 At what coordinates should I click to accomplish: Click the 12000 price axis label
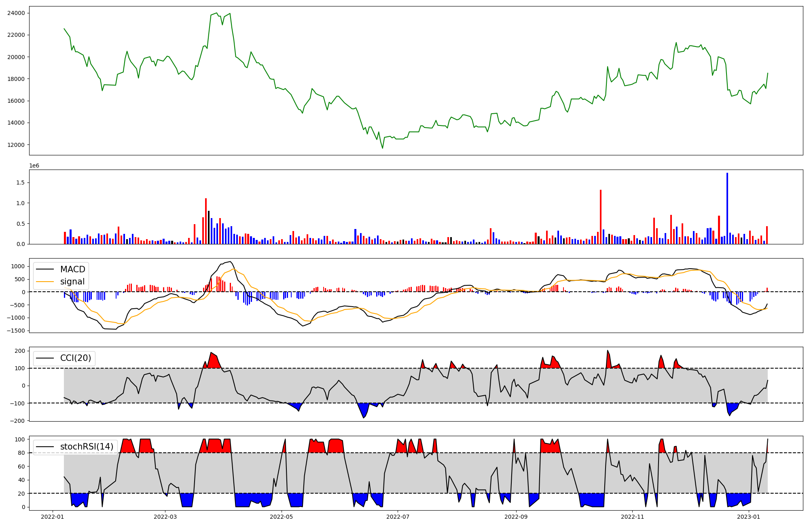coord(16,145)
